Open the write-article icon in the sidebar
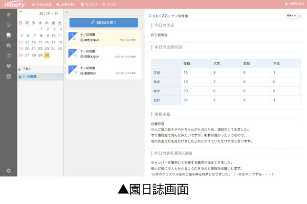This screenshot has width=307, height=204. coord(8,25)
